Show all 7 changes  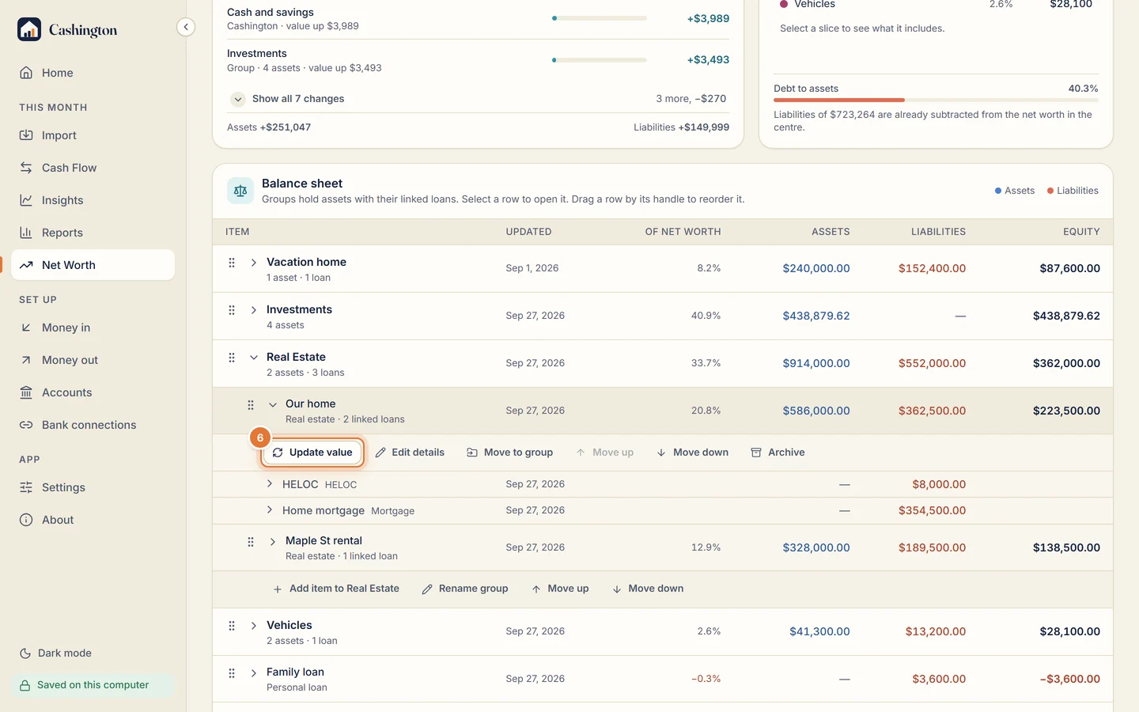pos(288,99)
